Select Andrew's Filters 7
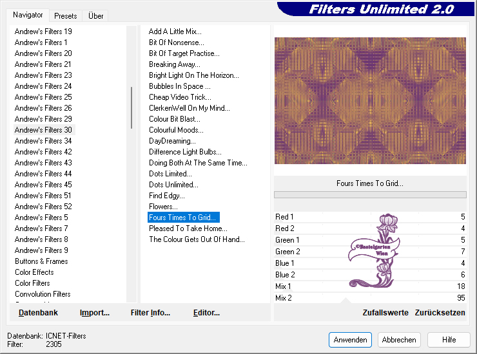Viewport: 477px width, 354px height. 41,228
